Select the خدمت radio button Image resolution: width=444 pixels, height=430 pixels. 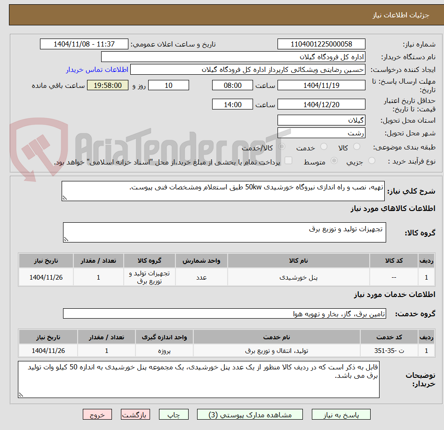tap(324, 147)
